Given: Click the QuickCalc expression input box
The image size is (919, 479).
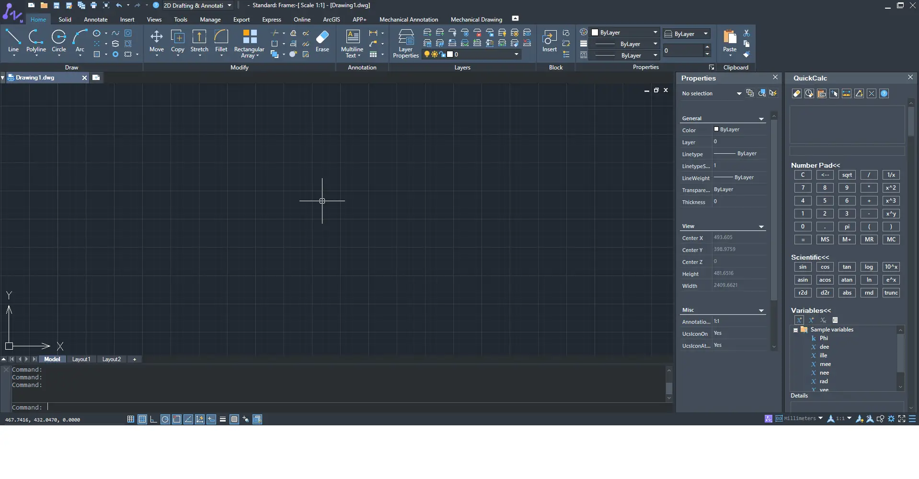Looking at the screenshot, I should tap(847, 151).
